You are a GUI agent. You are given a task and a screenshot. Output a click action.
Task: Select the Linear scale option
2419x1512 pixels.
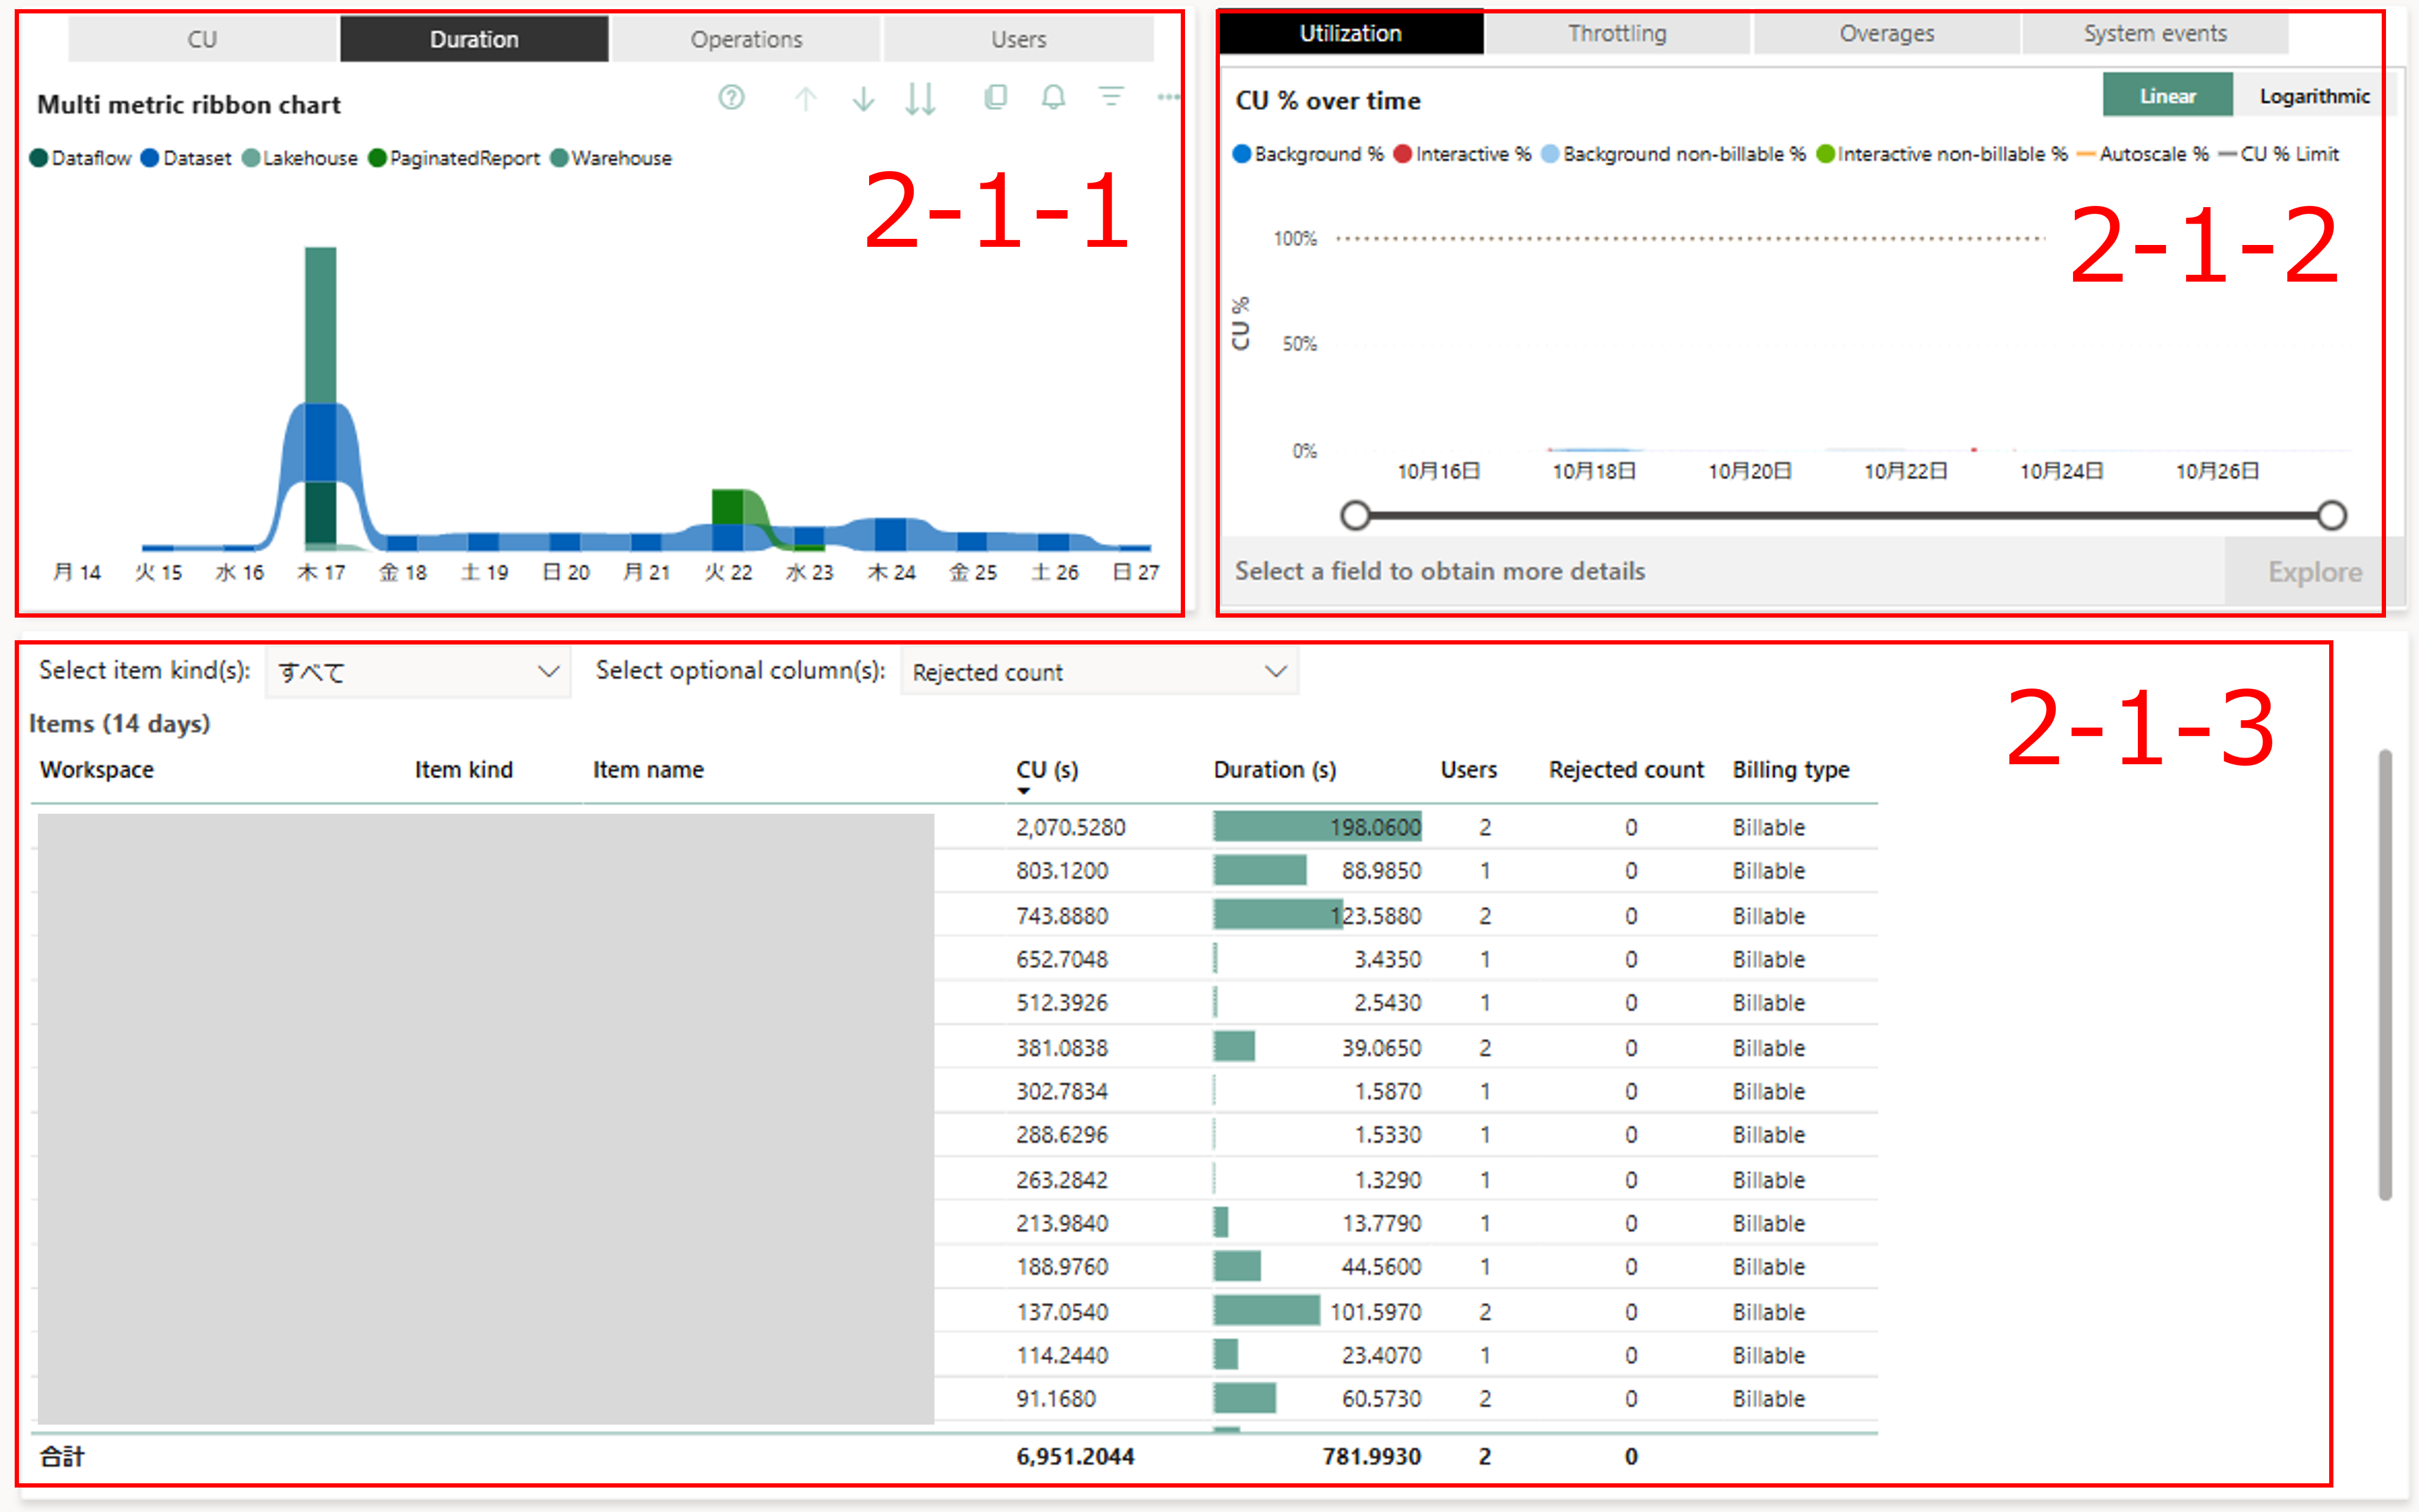pos(2167,95)
